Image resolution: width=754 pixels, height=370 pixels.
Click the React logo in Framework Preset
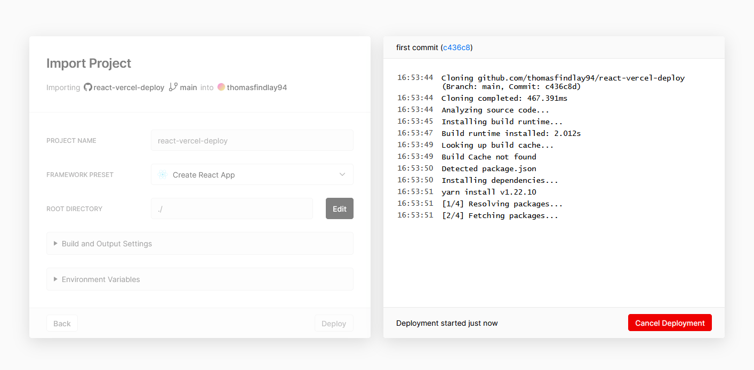click(x=163, y=174)
